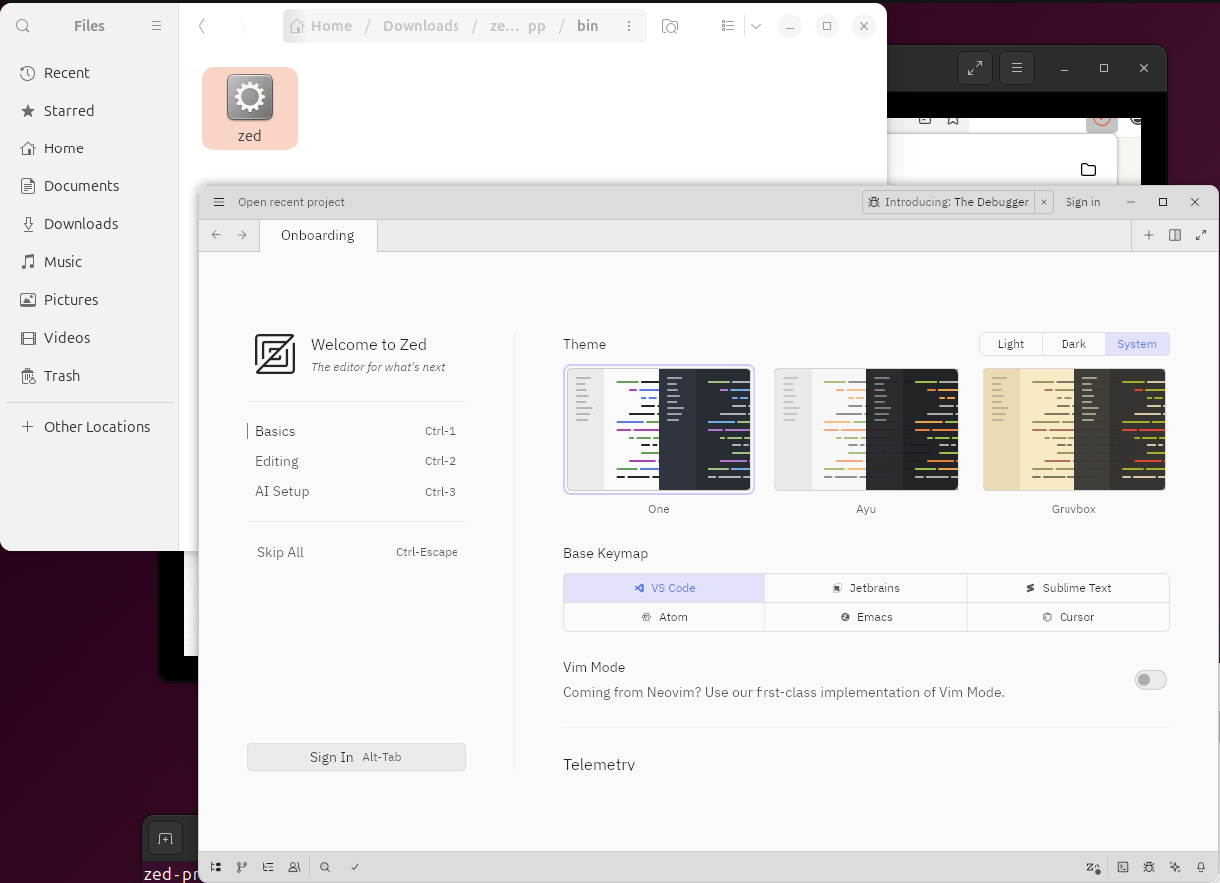The width and height of the screenshot is (1220, 883).
Task: Open the agent panel sparkle icon
Action: [x=1175, y=867]
